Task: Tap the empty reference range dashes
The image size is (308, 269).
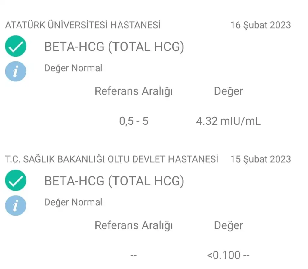Action: click(134, 255)
